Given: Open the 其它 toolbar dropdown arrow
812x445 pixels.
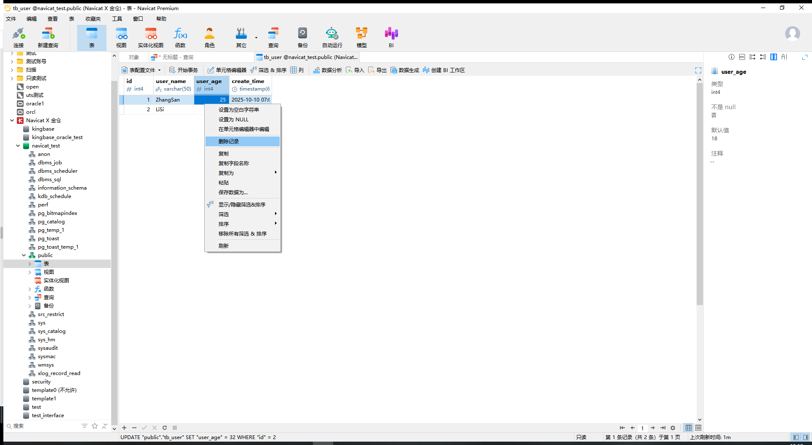Looking at the screenshot, I should pyautogui.click(x=256, y=38).
